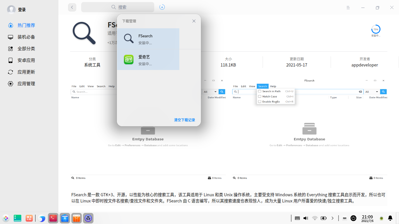Open the onscreen keyboard tray icon
The height and width of the screenshot is (224, 399).
tap(345, 218)
